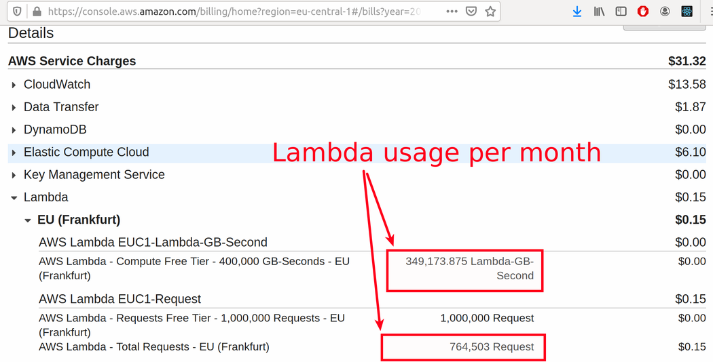Click the $31.32 total charges amount
Viewport: 713px width, 362px height.
pyautogui.click(x=687, y=61)
